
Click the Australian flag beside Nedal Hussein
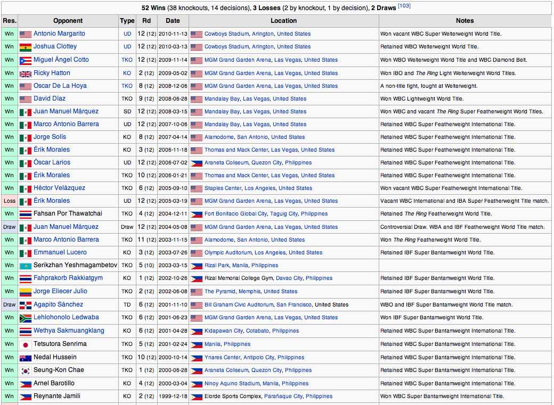point(25,358)
